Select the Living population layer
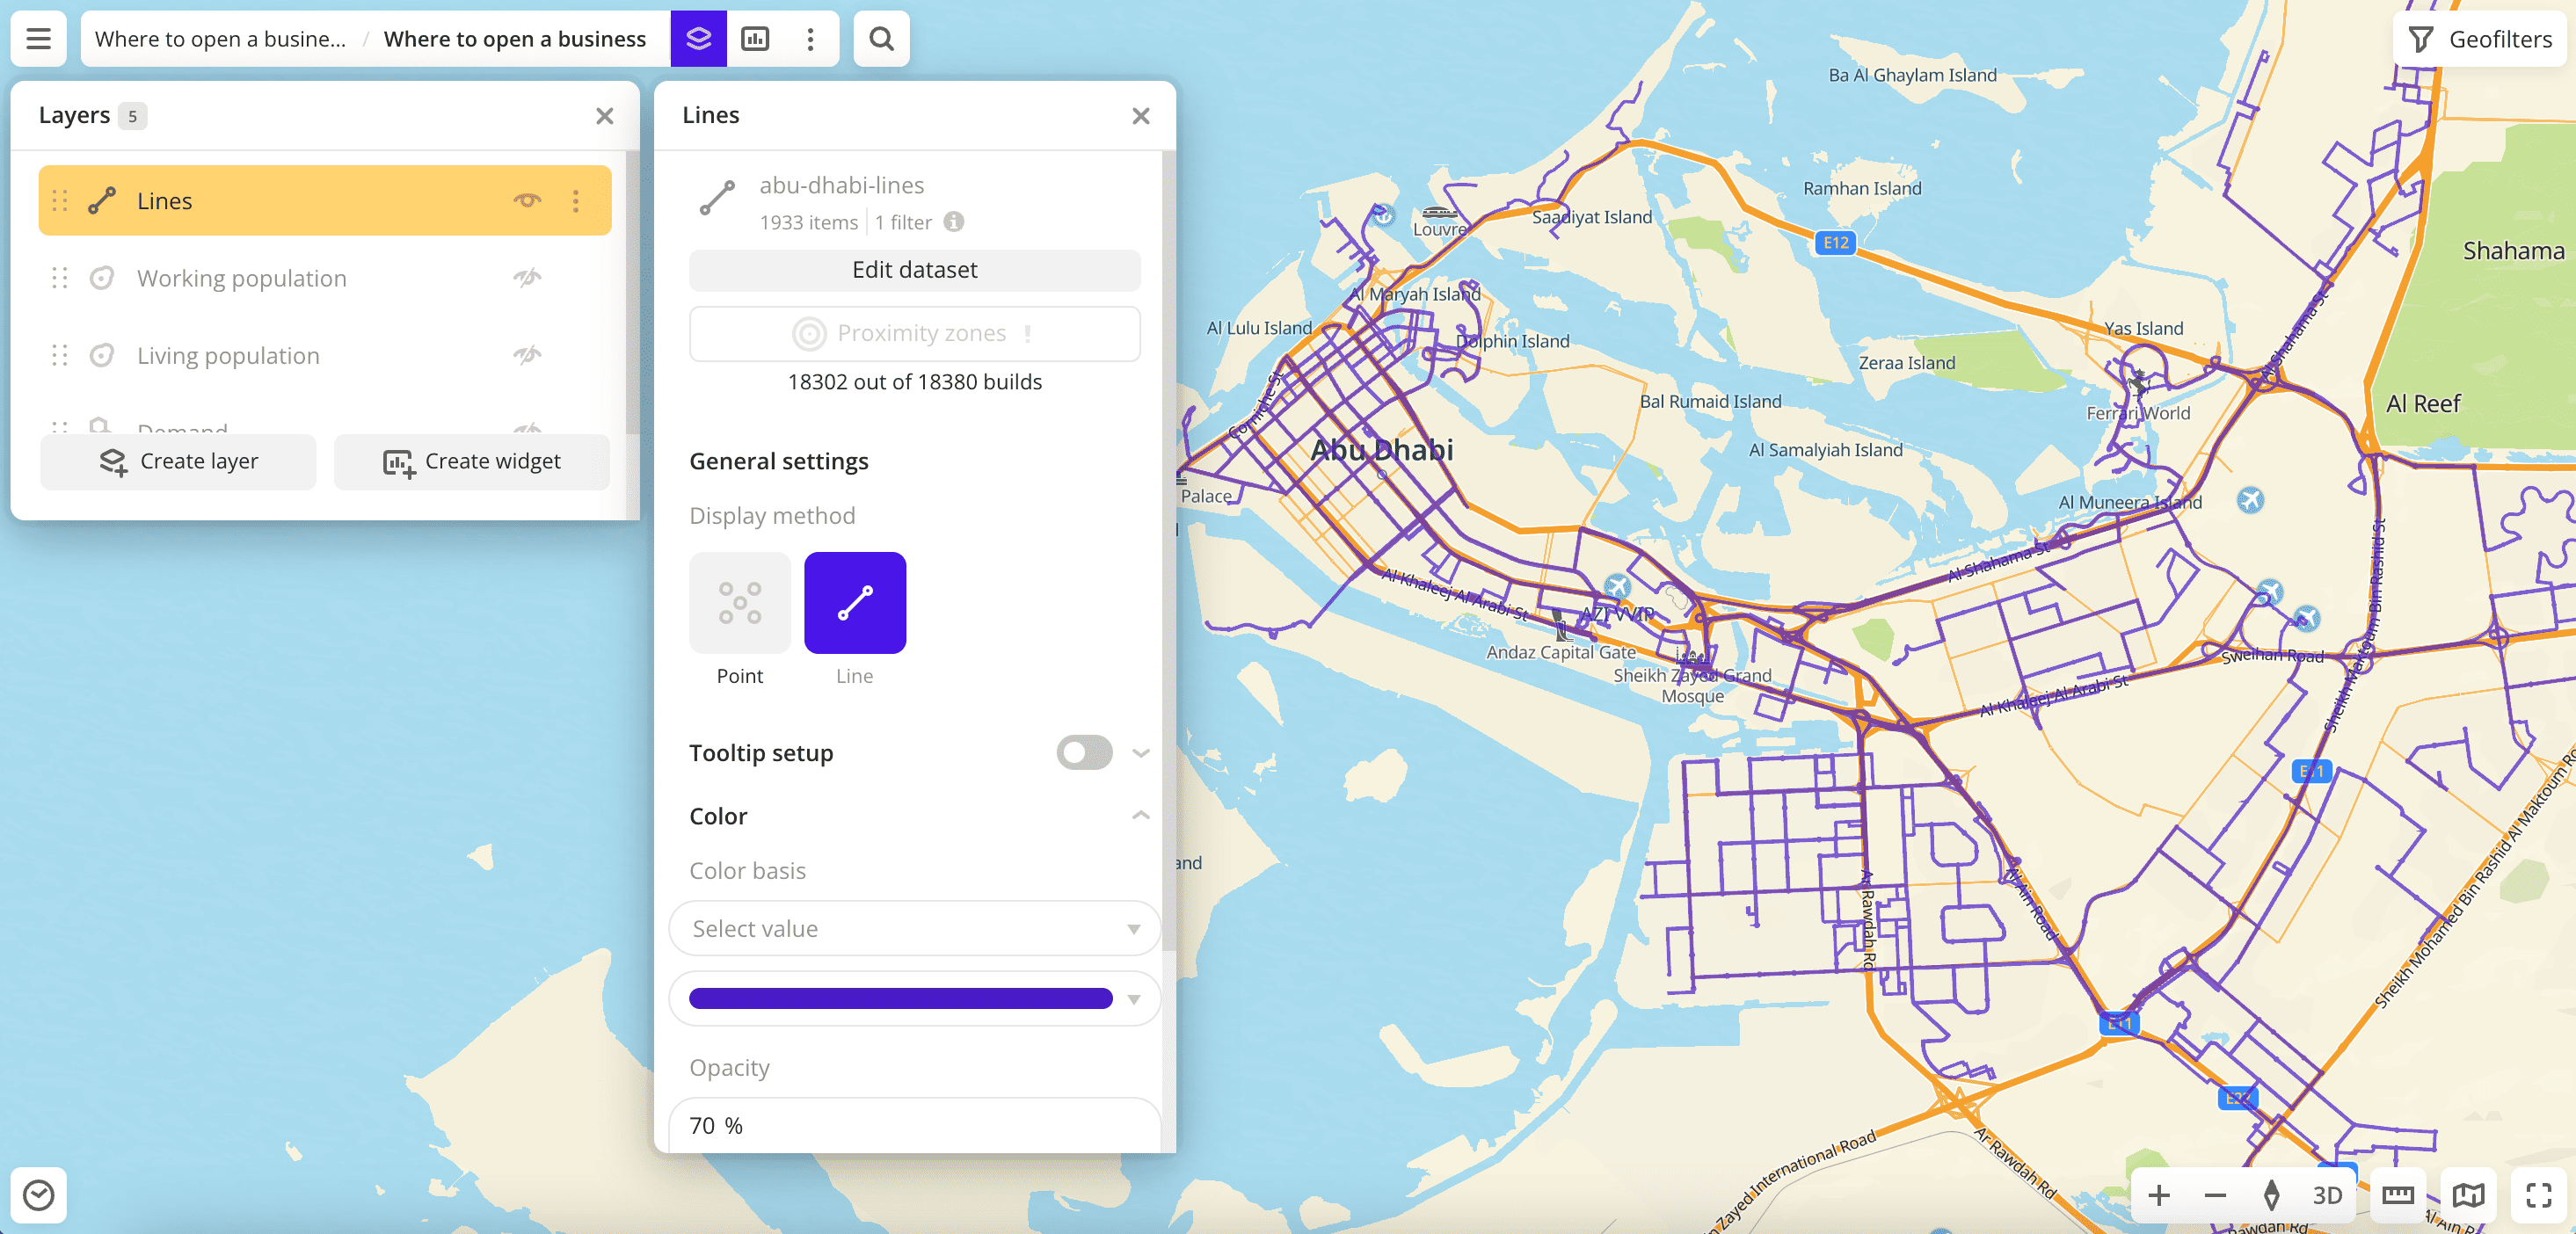2576x1234 pixels. tap(228, 356)
